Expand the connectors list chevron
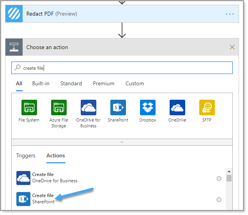Image resolution: width=248 pixels, height=215 pixels. click(122, 142)
